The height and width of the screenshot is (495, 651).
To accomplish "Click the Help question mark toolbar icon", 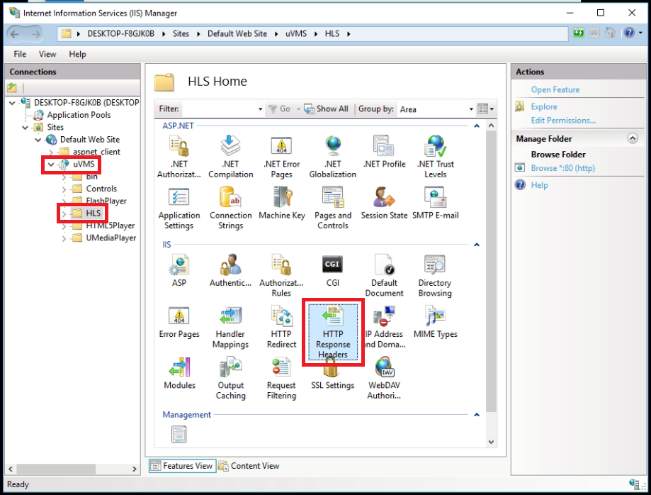I will point(629,33).
